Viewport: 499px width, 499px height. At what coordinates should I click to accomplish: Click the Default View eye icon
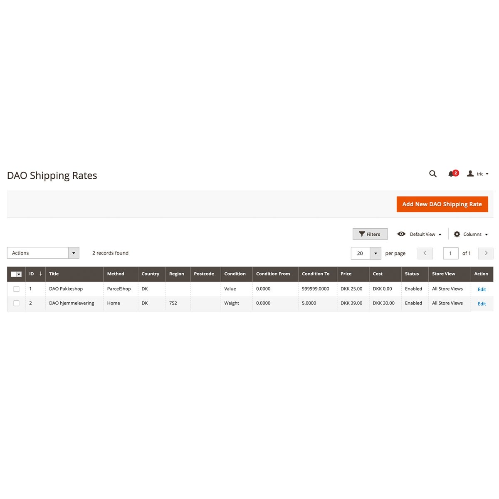pos(401,234)
